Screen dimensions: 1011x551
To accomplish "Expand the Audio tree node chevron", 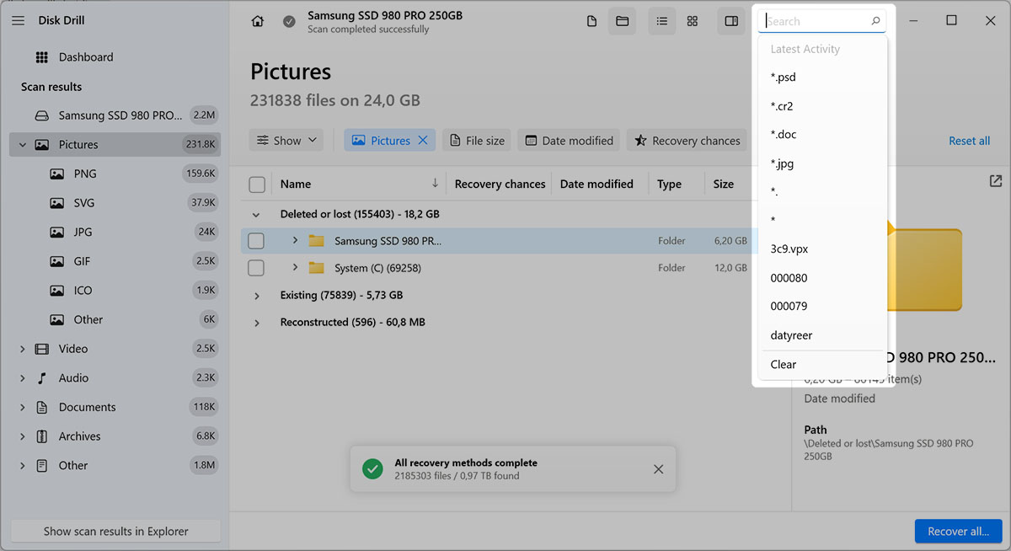I will click(22, 378).
